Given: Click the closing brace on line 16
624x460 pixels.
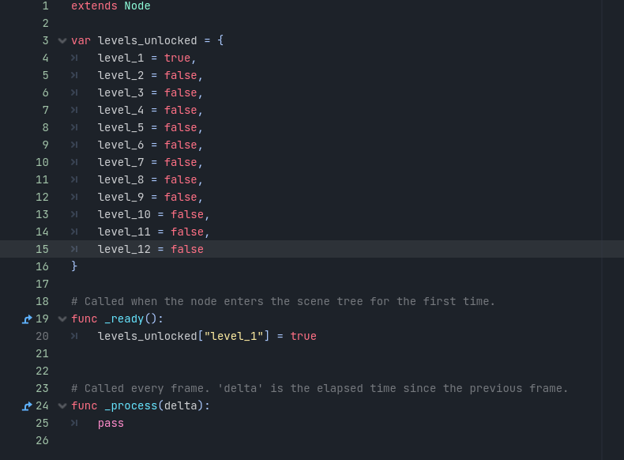Looking at the screenshot, I should point(74,266).
